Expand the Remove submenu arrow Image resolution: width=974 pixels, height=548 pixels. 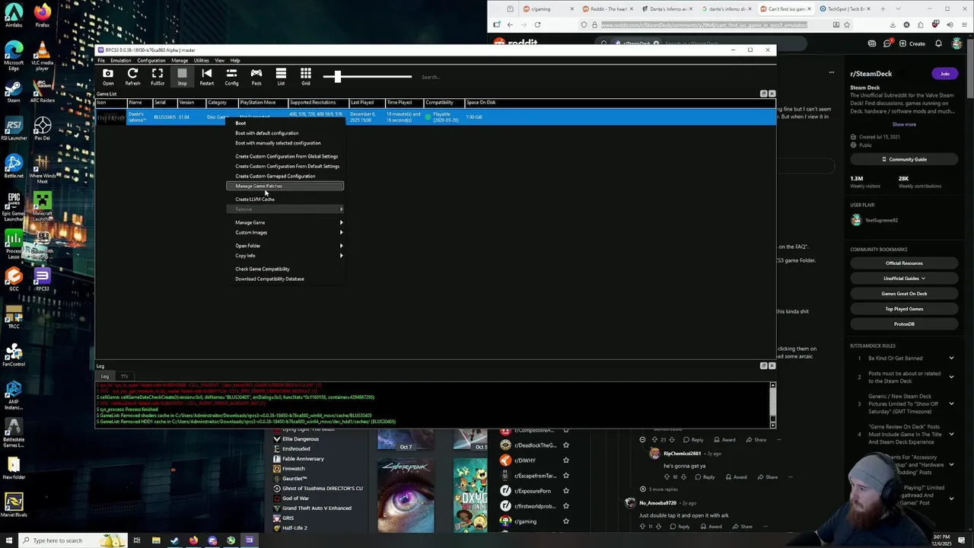click(x=341, y=209)
